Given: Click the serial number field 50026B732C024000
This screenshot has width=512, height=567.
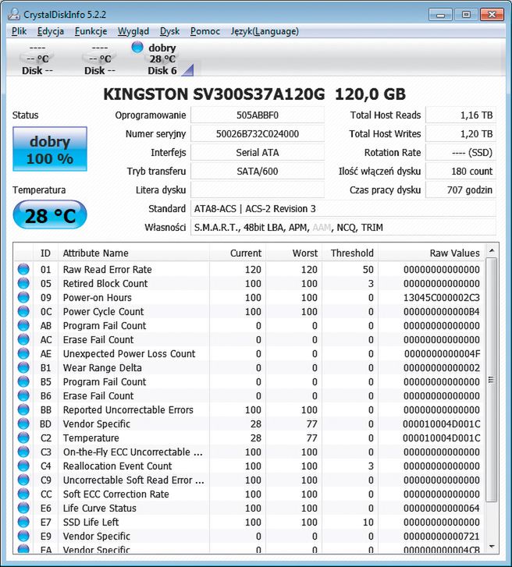Looking at the screenshot, I should (258, 134).
